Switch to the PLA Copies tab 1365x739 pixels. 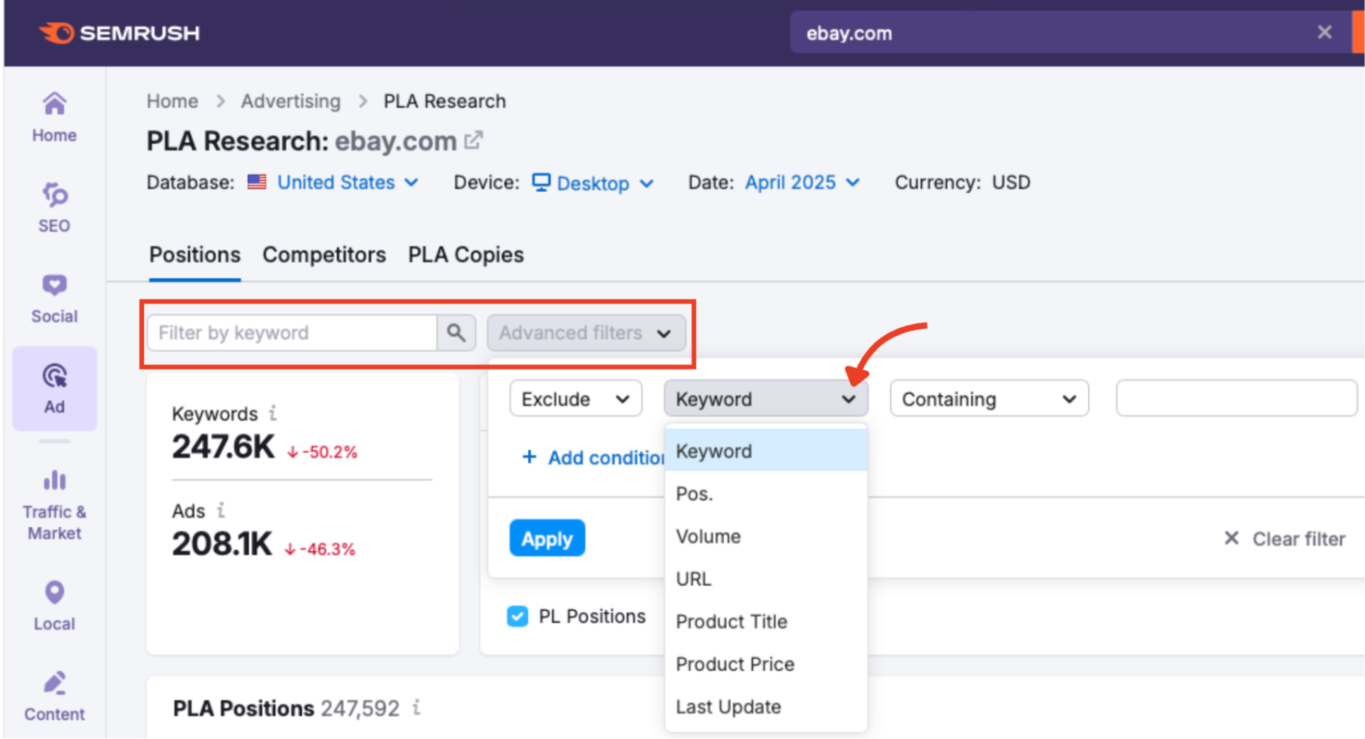[x=466, y=255]
